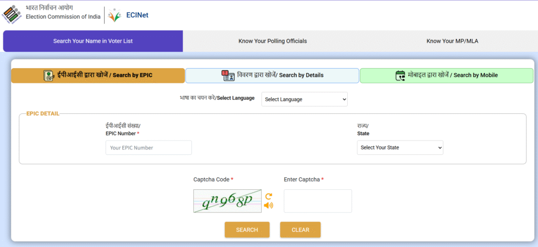
Task: Click the mobile icon beside Search by Mobile
Action: (x=400, y=76)
